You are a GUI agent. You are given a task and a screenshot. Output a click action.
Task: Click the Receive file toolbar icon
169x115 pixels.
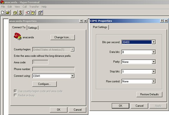point(33,12)
